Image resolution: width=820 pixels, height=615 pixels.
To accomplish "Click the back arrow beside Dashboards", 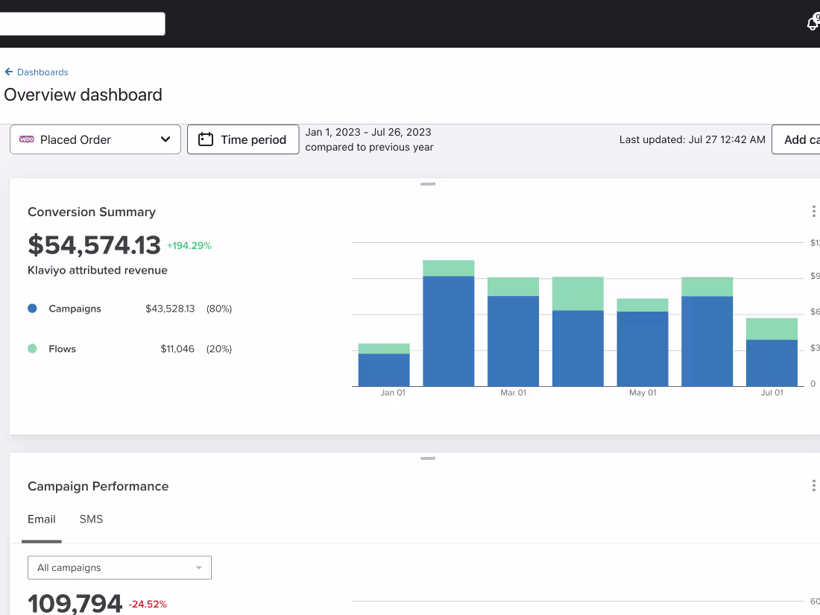I will click(x=9, y=72).
